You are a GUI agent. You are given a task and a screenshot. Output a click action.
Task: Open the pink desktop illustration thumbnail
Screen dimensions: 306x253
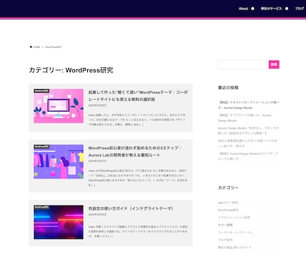59,106
